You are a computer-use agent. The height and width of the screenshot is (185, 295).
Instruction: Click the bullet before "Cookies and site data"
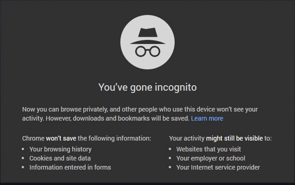(x=23, y=158)
